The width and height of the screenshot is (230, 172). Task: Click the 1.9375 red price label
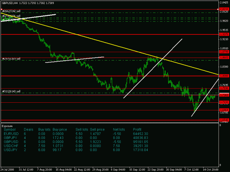(224, 34)
